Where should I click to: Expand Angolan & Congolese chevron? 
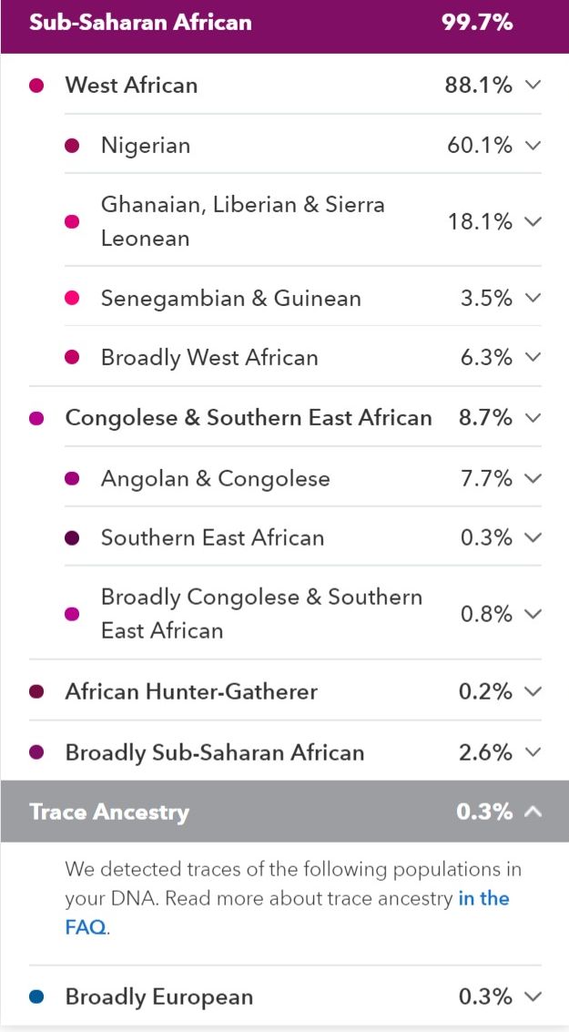point(533,478)
